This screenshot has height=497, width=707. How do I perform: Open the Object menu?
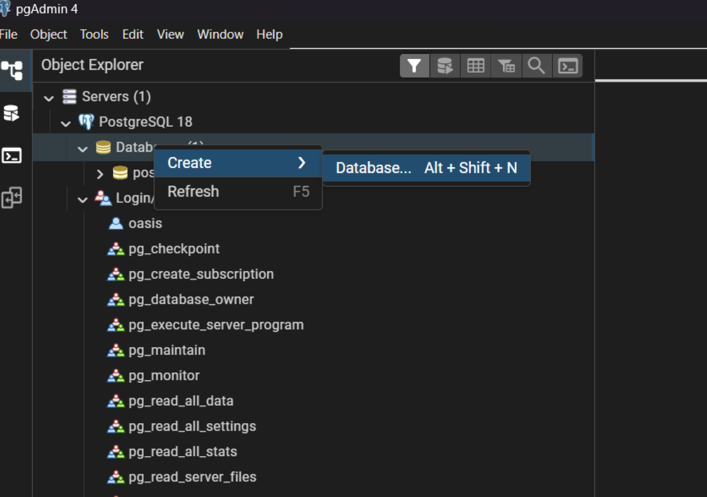tap(49, 35)
